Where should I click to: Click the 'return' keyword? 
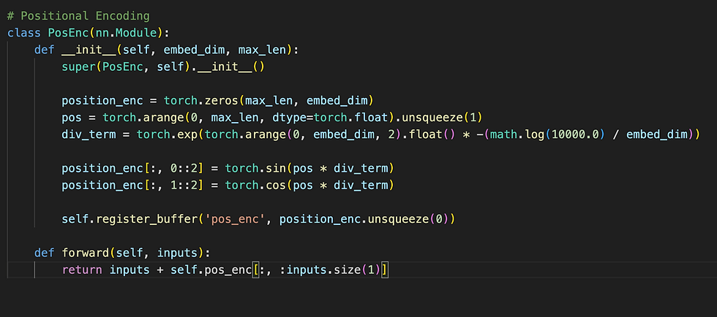82,270
